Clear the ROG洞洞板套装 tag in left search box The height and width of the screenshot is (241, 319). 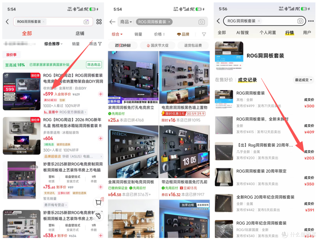point(43,22)
